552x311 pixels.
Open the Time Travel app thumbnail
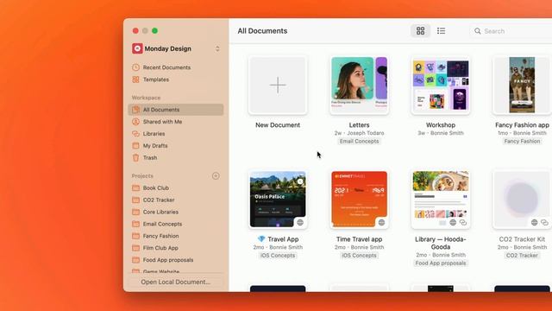[359, 200]
